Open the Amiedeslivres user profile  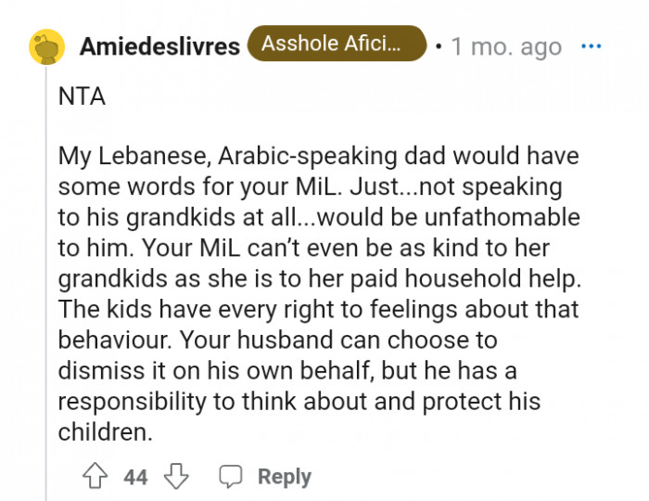(160, 46)
